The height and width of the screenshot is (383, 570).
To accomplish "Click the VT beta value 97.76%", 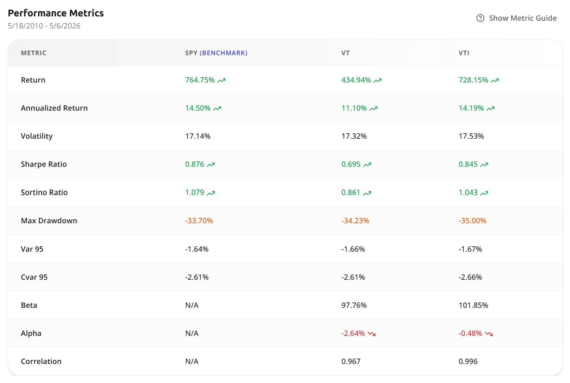I will pyautogui.click(x=354, y=305).
